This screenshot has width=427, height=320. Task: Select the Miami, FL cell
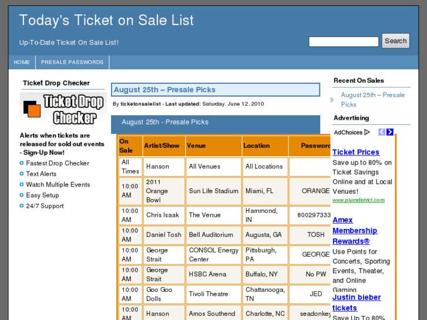click(265, 191)
